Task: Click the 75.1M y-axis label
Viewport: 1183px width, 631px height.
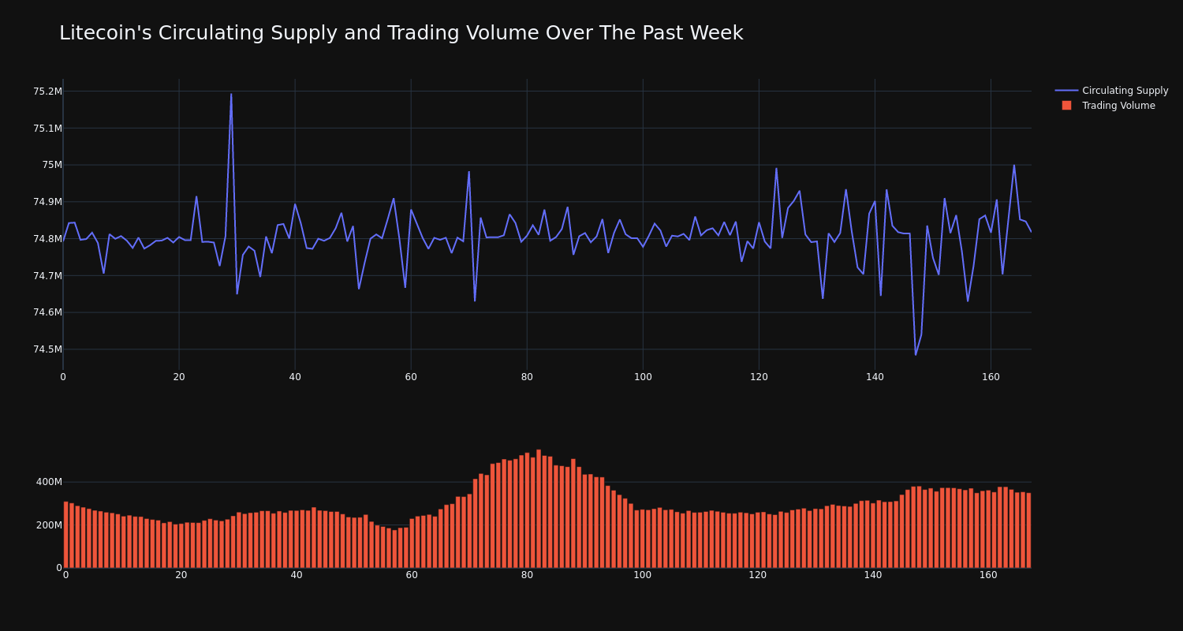Action: point(47,129)
